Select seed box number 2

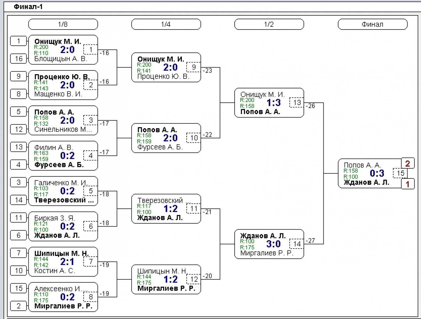tap(19, 306)
